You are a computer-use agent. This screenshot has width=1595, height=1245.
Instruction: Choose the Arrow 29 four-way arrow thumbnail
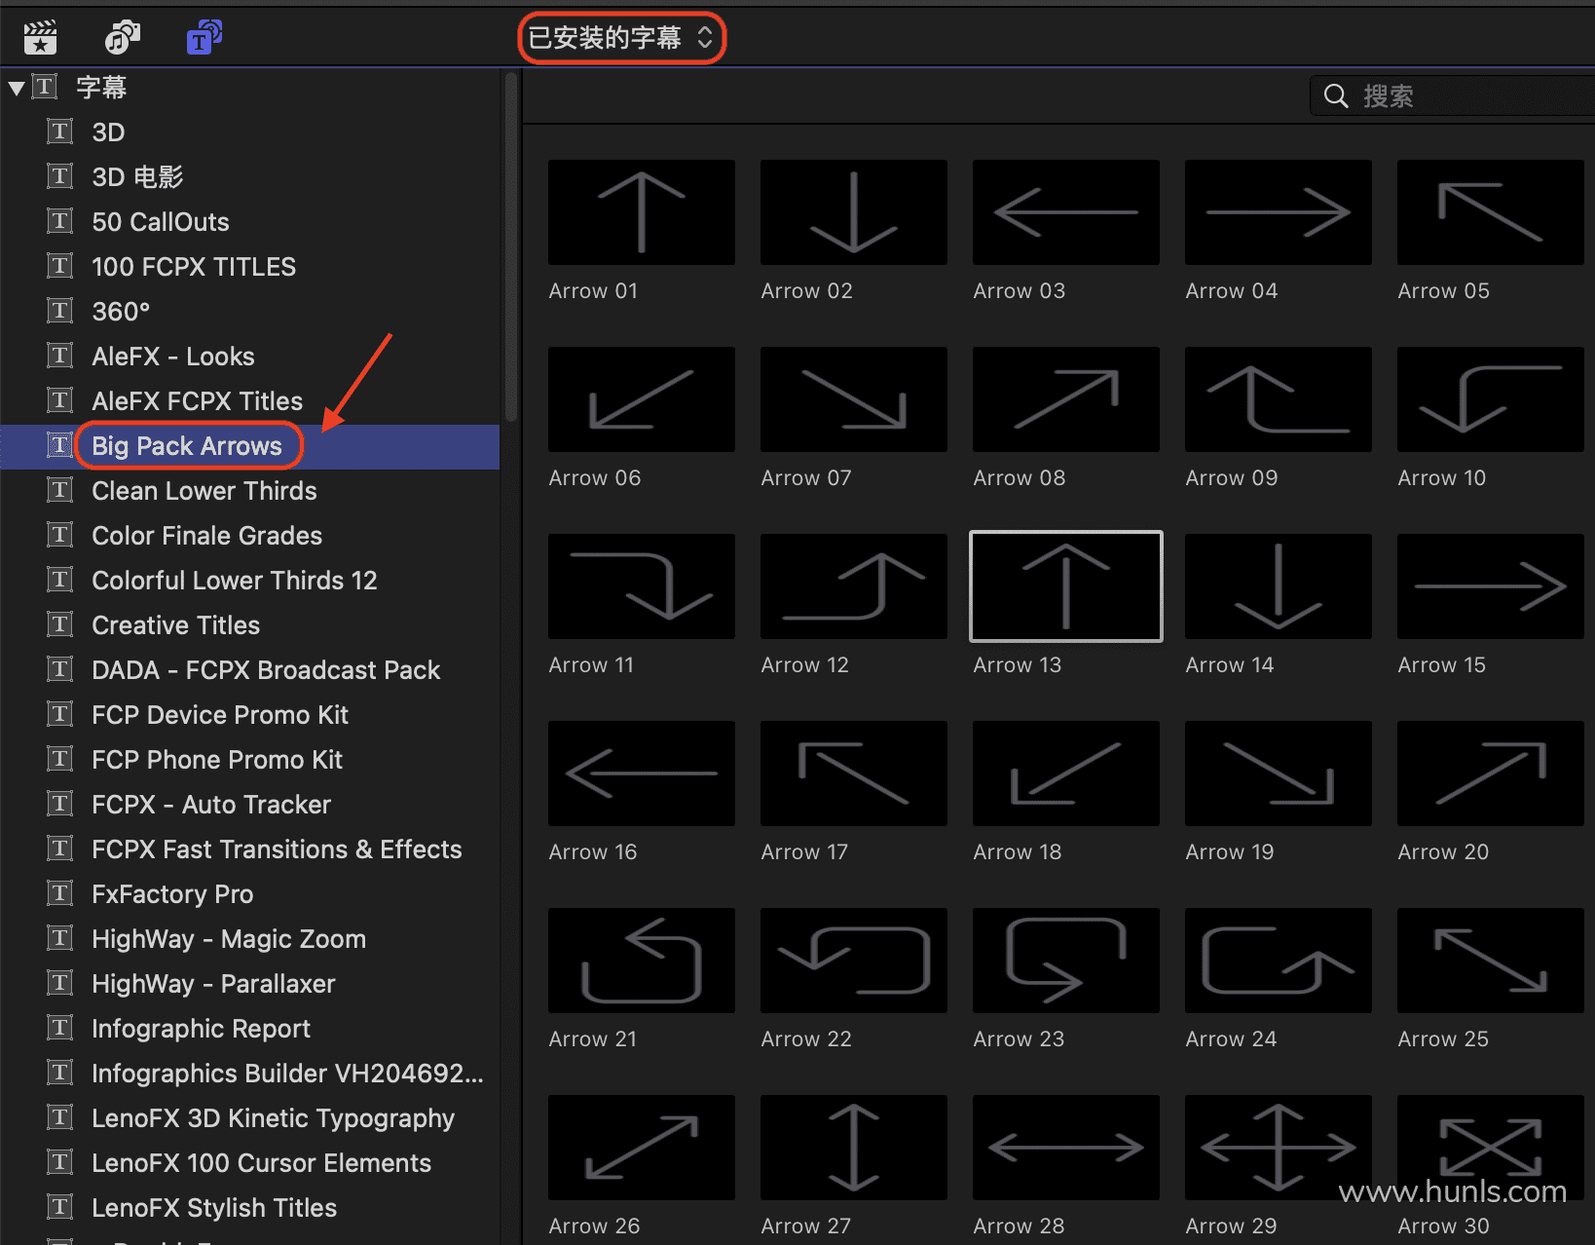click(1278, 1148)
